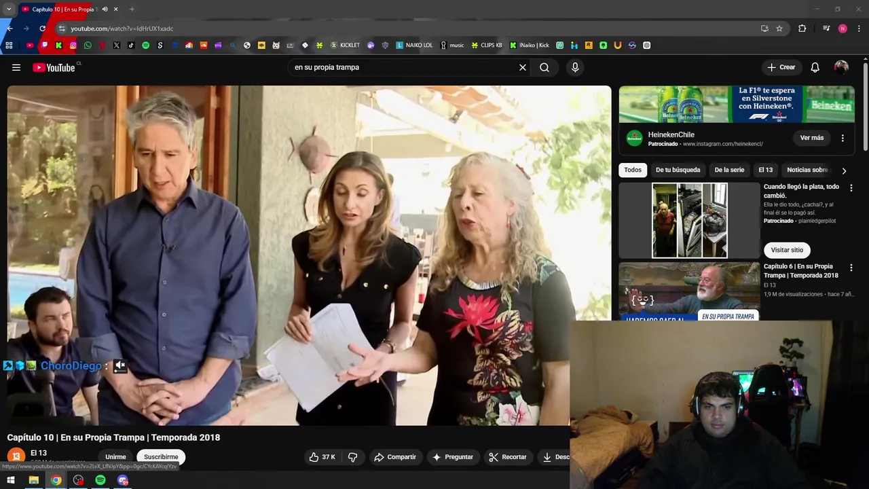The height and width of the screenshot is (489, 869).
Task: Click the Chrome address bar URL
Action: (x=122, y=29)
